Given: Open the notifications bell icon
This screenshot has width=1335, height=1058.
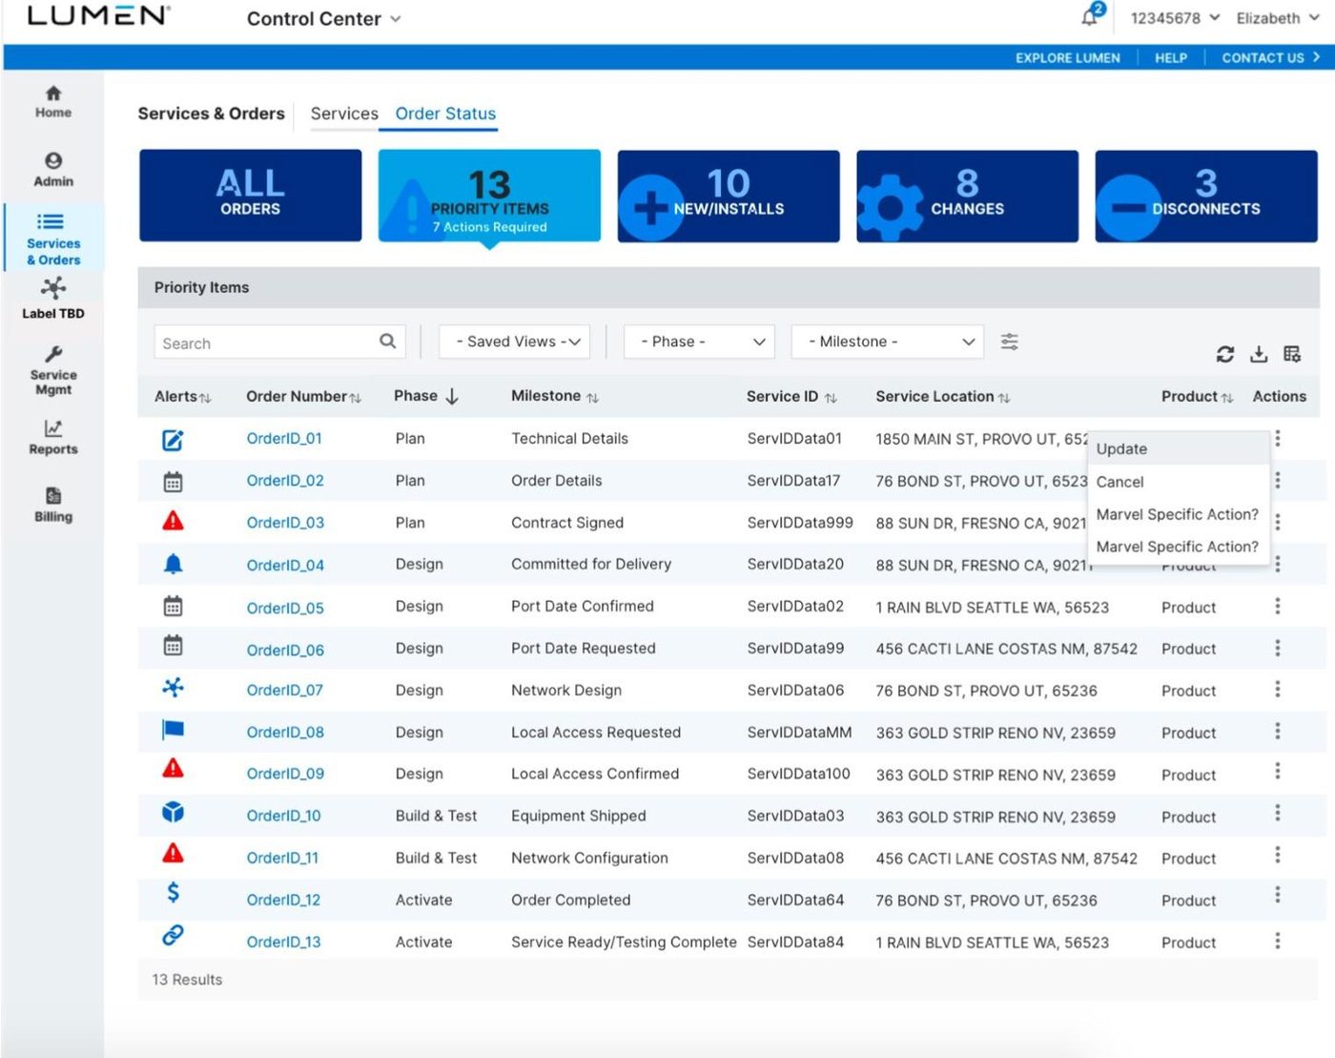Looking at the screenshot, I should (1090, 17).
